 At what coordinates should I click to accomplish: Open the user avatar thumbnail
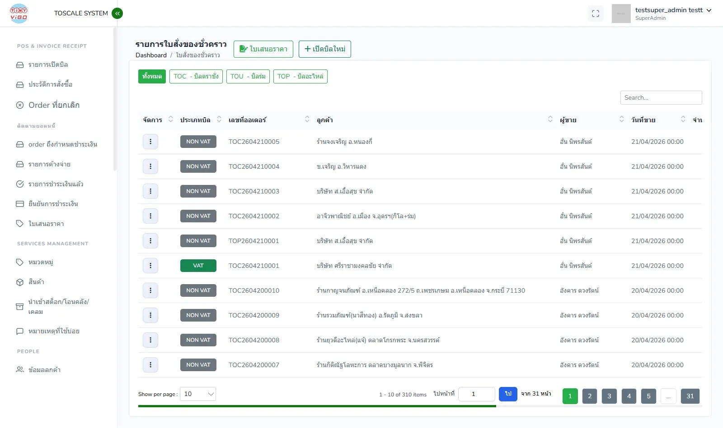point(621,14)
